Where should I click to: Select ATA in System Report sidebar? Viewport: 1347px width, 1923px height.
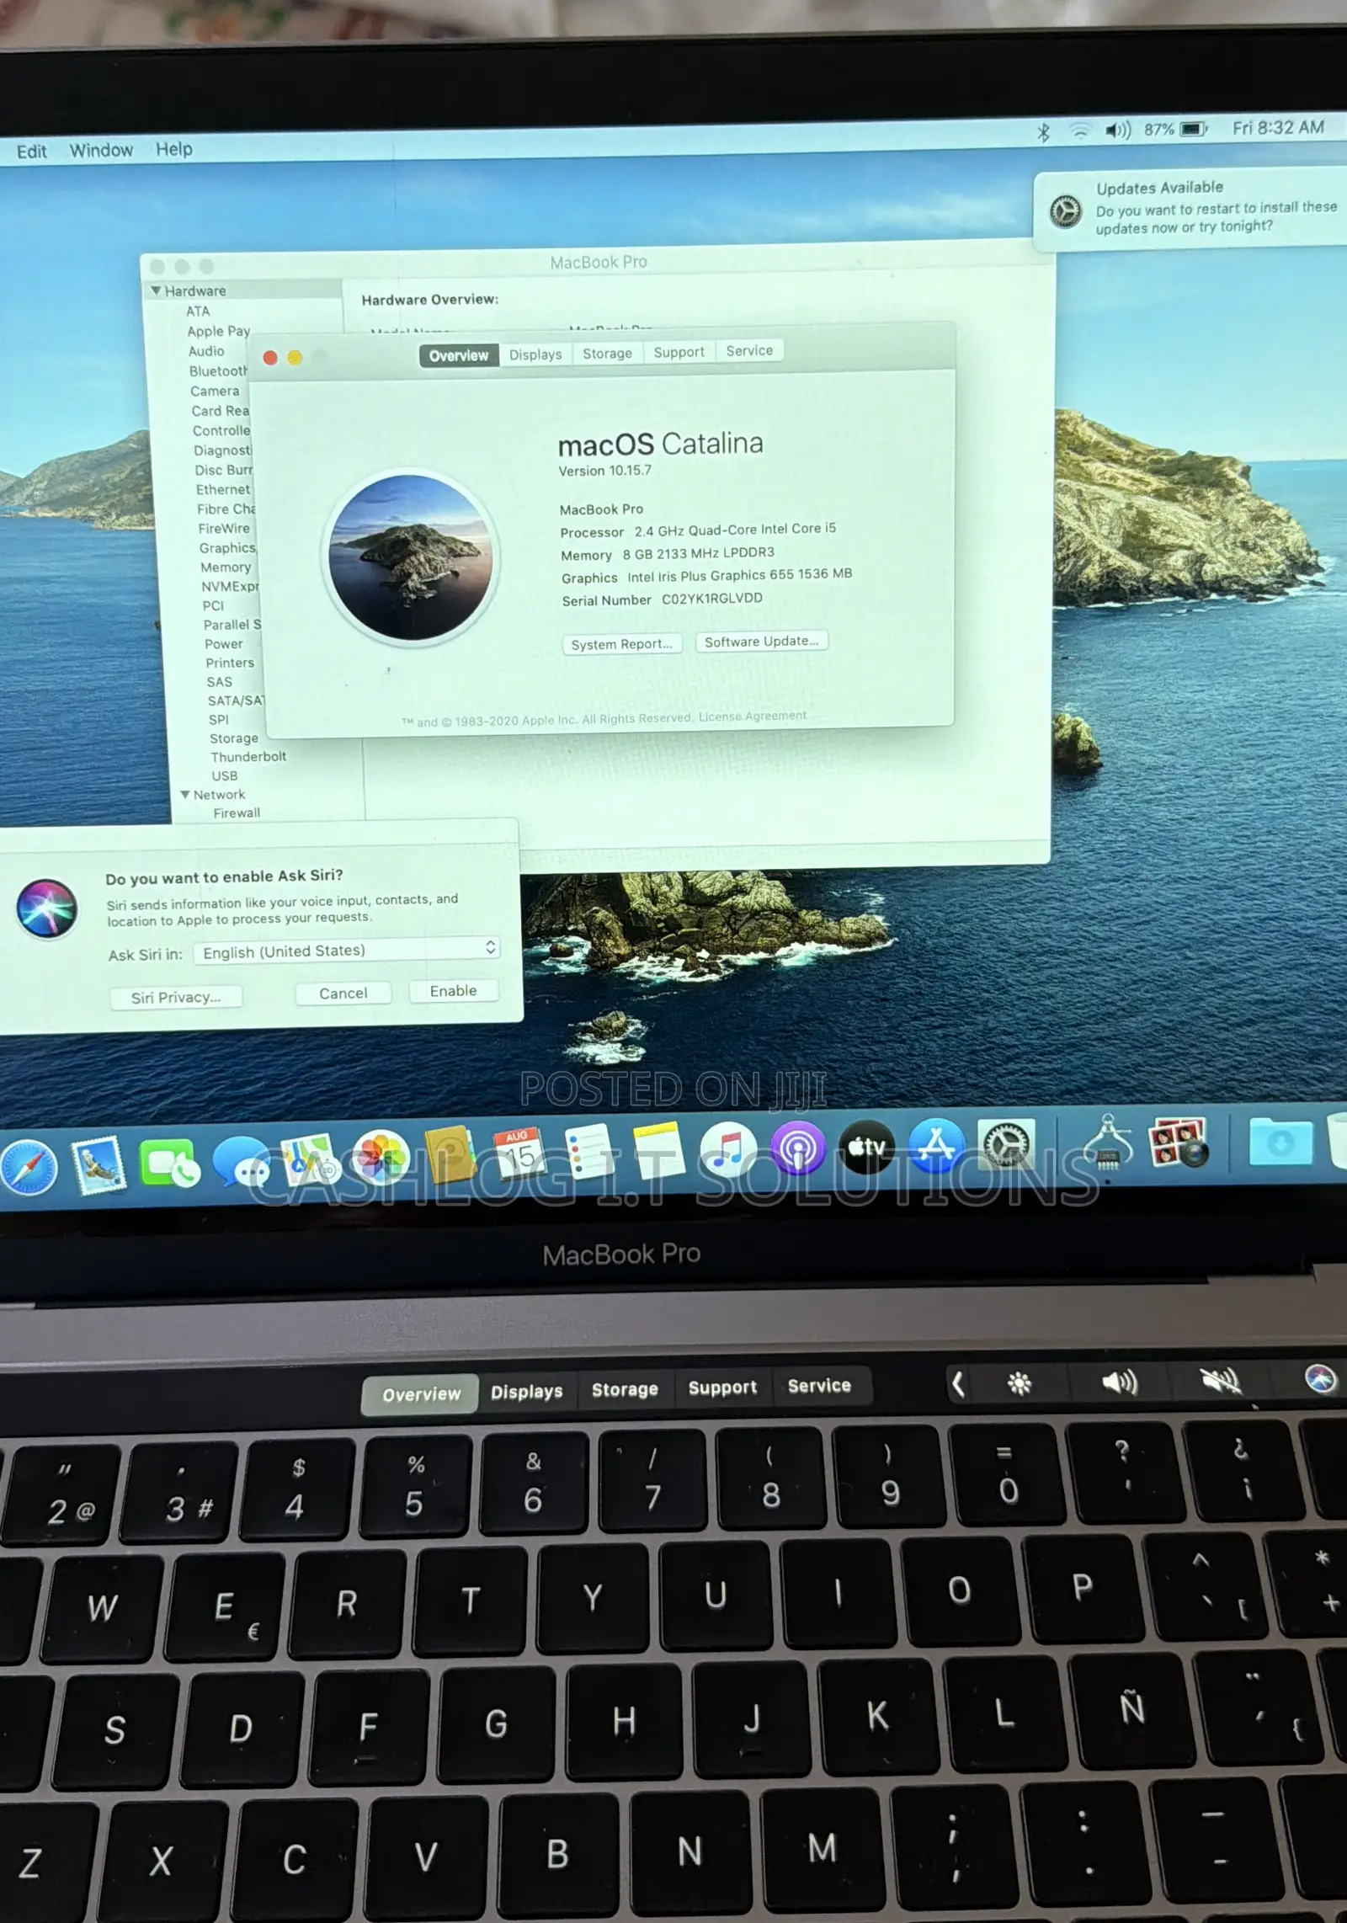tap(198, 311)
